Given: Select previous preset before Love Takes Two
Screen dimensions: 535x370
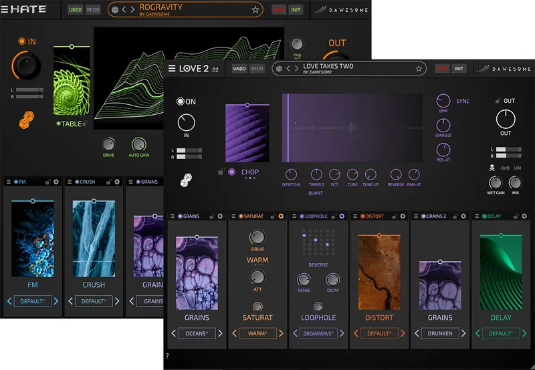Looking at the screenshot, I should [x=288, y=69].
